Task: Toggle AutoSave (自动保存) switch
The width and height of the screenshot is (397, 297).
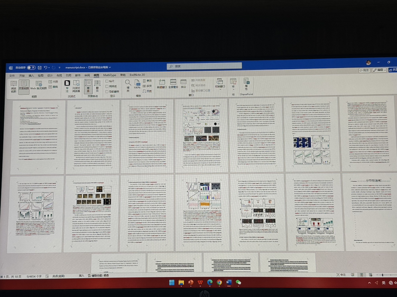Action: click(31, 68)
